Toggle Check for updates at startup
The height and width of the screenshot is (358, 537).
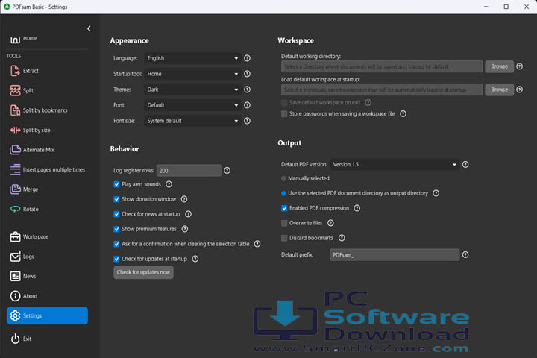tap(116, 259)
